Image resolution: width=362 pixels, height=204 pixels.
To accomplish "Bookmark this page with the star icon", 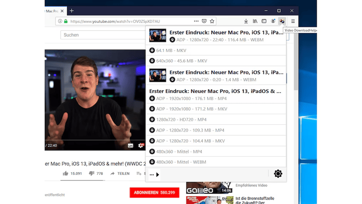I will [212, 21].
